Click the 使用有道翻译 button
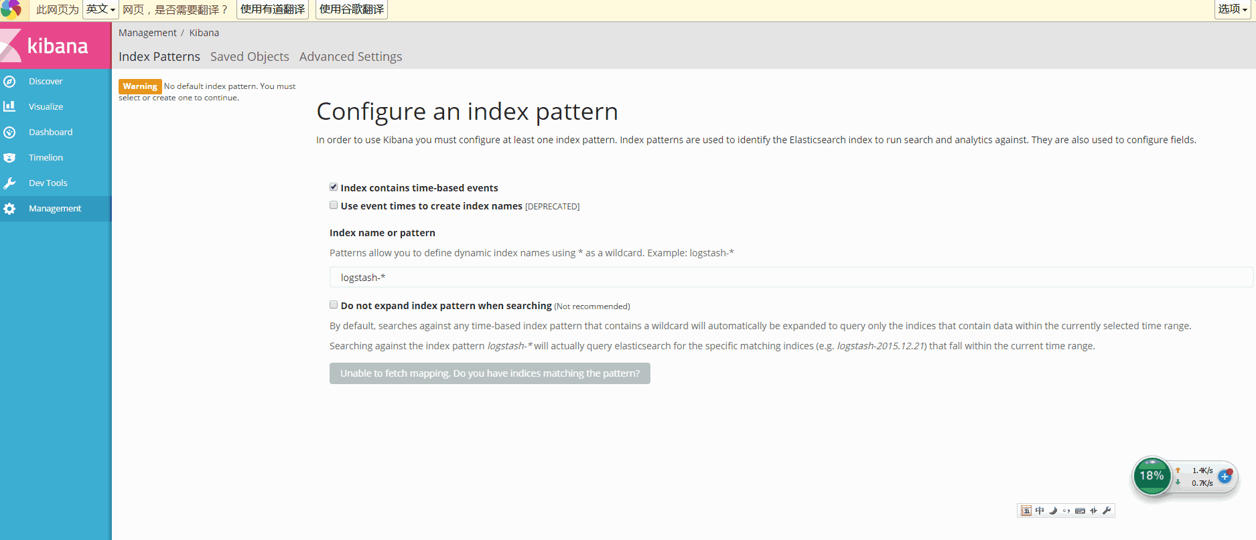This screenshot has height=540, width=1256. click(273, 9)
